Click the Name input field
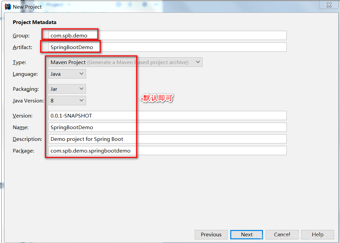This screenshot has height=243, width=340. point(167,127)
